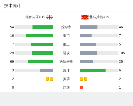Click Georgia's gray corner kicks bar showing 3
Screen dimensions: 133x106
pos(46,70)
